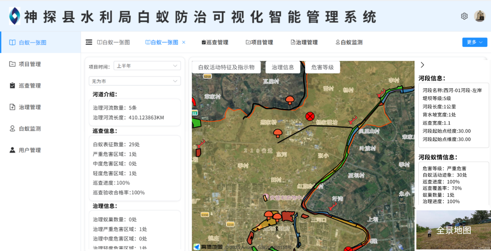Click the text 蚁巢数量: 1处
This screenshot has height=251, width=491.
439,195
